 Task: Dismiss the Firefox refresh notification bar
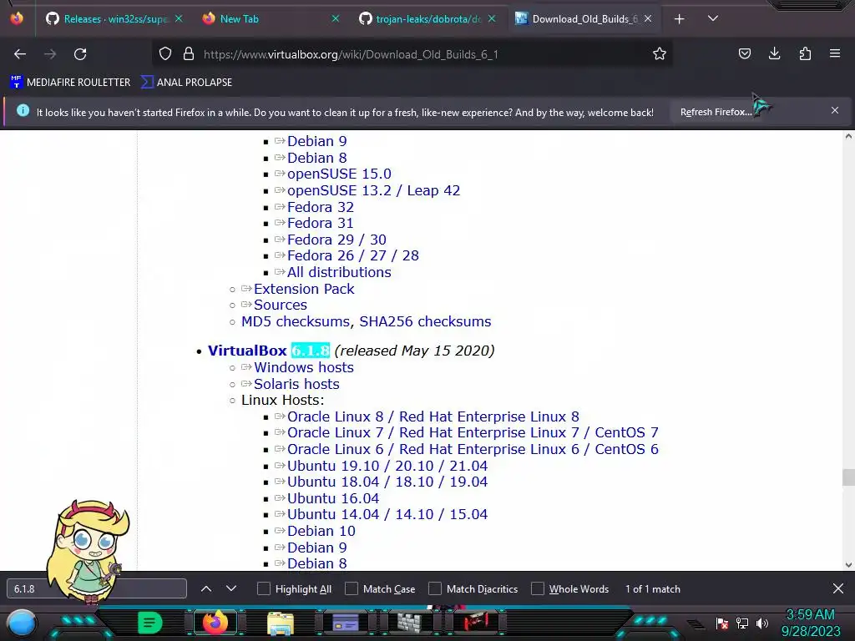coord(835,110)
